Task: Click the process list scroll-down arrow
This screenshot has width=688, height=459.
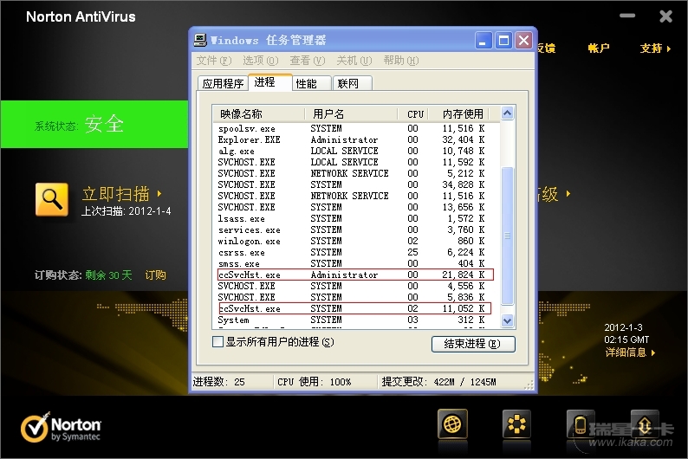Action: [507, 321]
